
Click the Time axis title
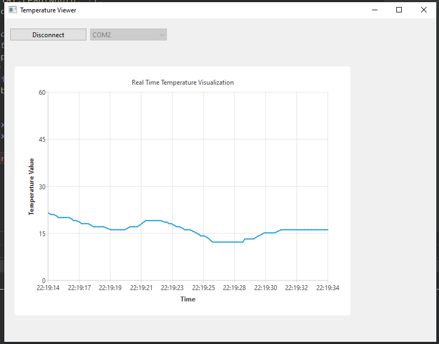tap(188, 299)
